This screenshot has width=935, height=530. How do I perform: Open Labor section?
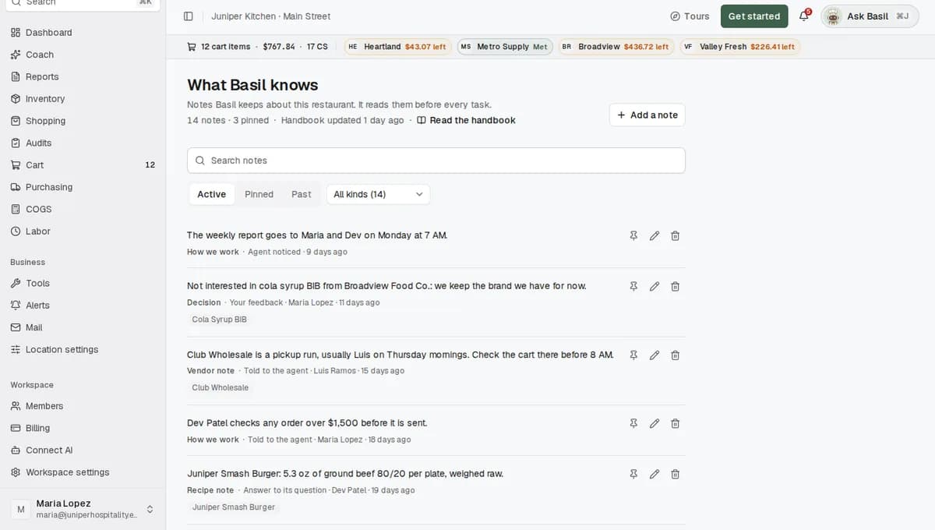pos(83,231)
